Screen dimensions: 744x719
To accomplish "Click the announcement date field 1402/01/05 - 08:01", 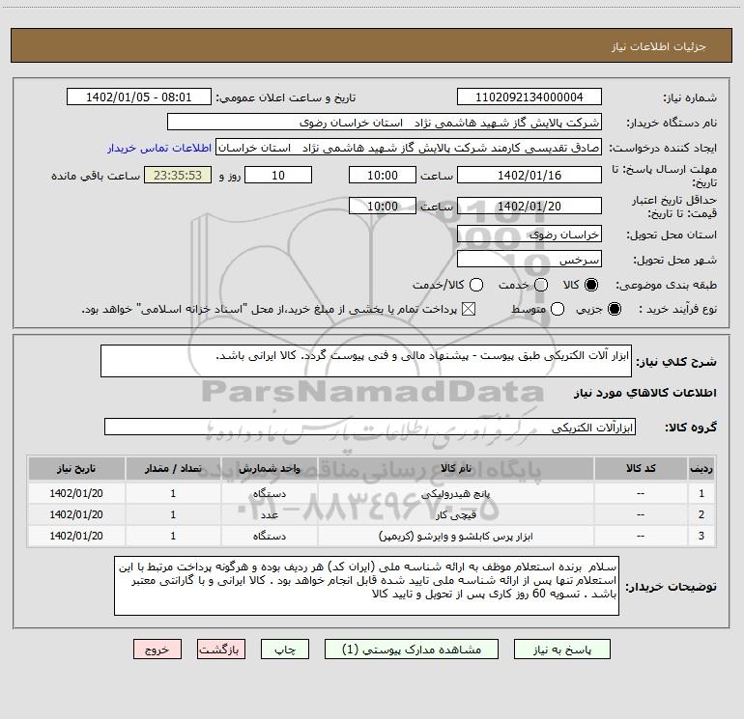I will click(x=139, y=97).
